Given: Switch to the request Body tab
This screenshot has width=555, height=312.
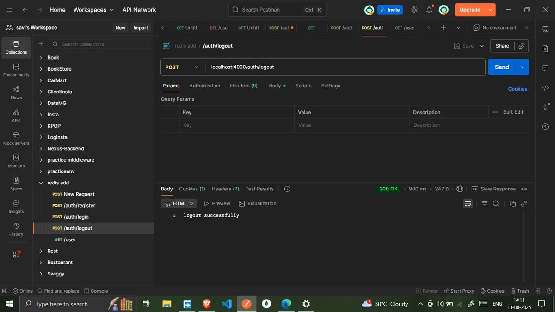Looking at the screenshot, I should tap(277, 86).
